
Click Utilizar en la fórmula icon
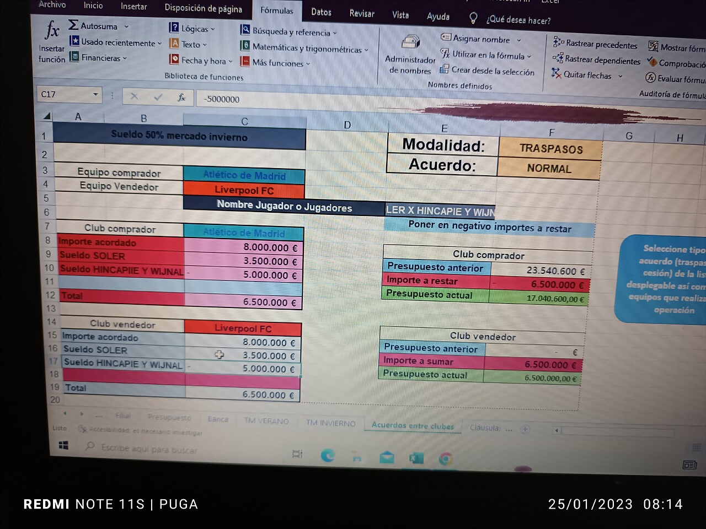[445, 53]
